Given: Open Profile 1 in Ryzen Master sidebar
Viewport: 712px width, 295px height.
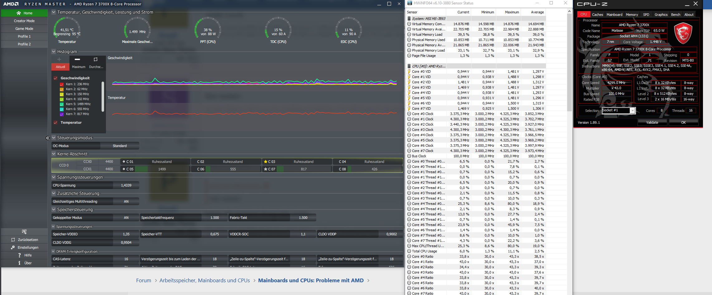Looking at the screenshot, I should click(x=24, y=36).
